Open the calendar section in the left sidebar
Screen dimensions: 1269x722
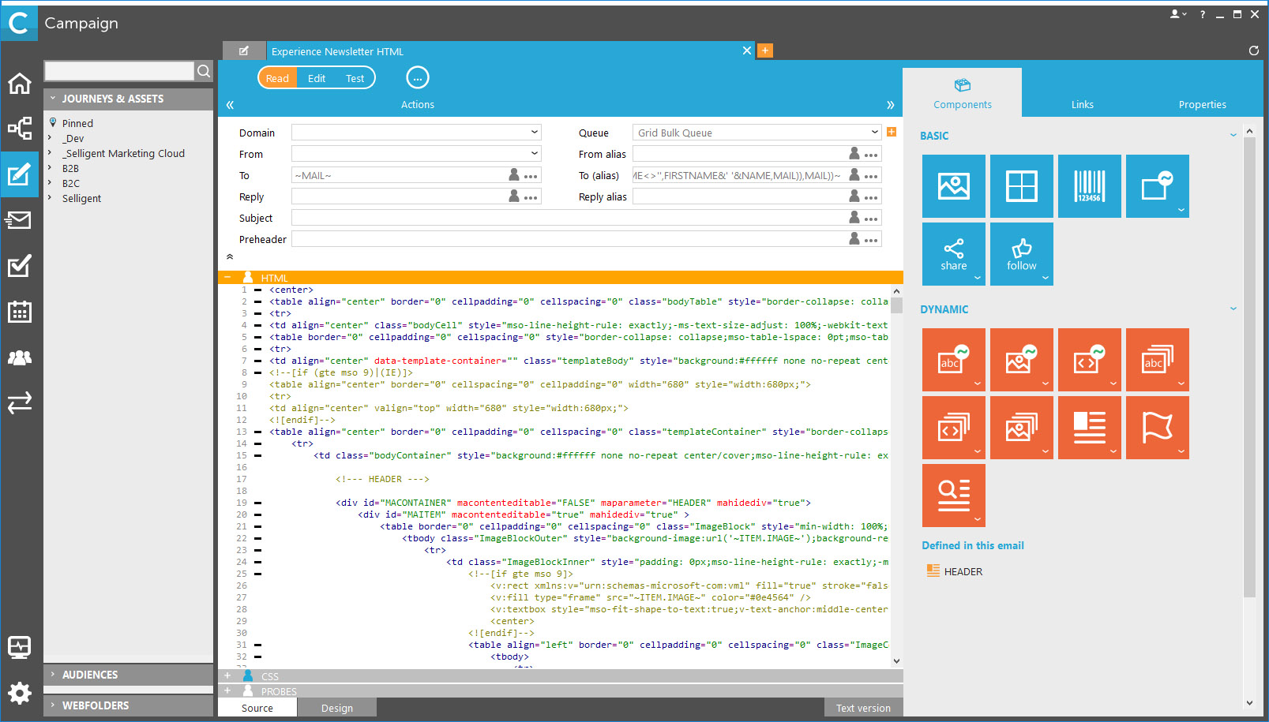(19, 311)
